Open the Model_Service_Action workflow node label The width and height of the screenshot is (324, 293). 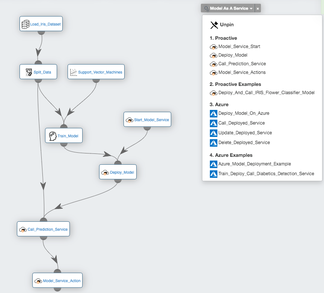coord(62,281)
